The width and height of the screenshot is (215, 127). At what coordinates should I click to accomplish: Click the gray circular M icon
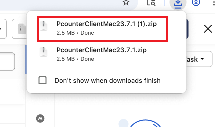pos(40,118)
